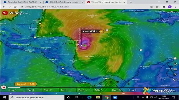This screenshot has height=100, width=179.
Task: Open the notification center icon
Action: pyautogui.click(x=173, y=97)
